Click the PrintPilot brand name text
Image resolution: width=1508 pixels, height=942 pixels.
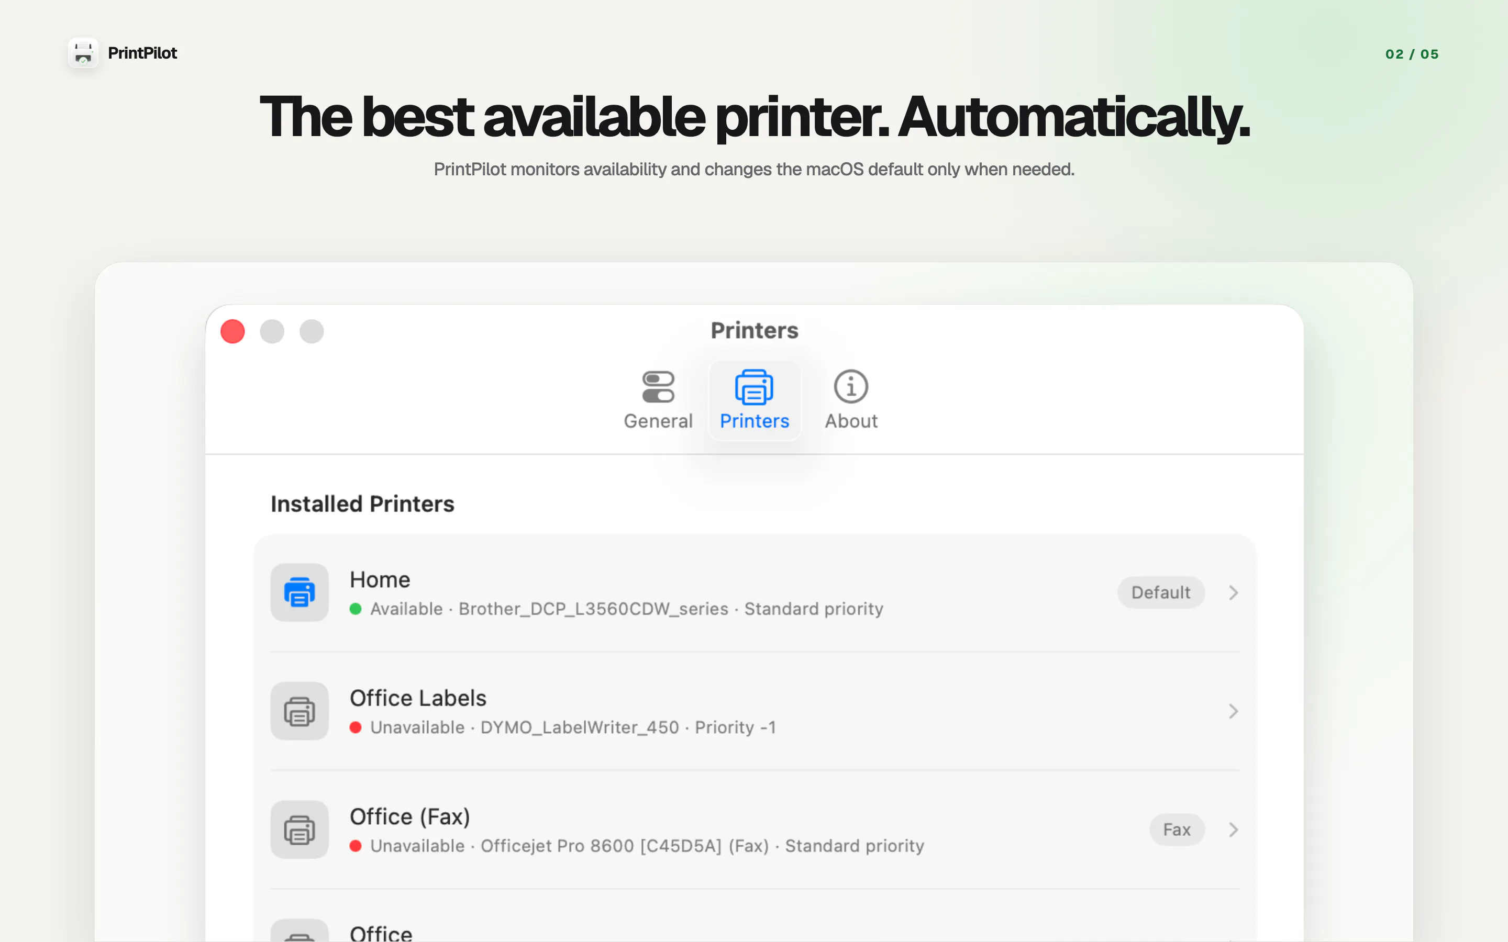point(142,53)
